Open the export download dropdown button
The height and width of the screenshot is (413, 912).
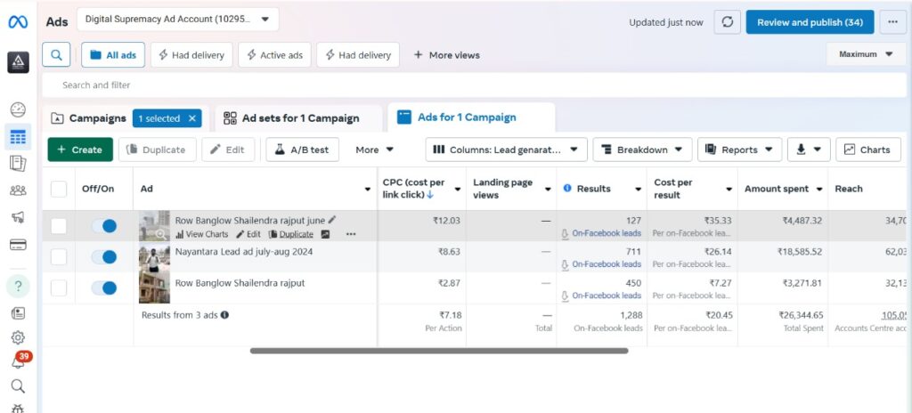point(809,150)
